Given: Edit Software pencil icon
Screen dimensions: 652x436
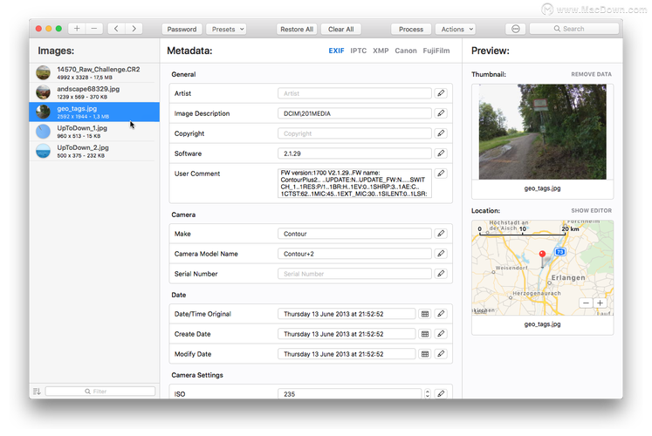Looking at the screenshot, I should [x=441, y=153].
